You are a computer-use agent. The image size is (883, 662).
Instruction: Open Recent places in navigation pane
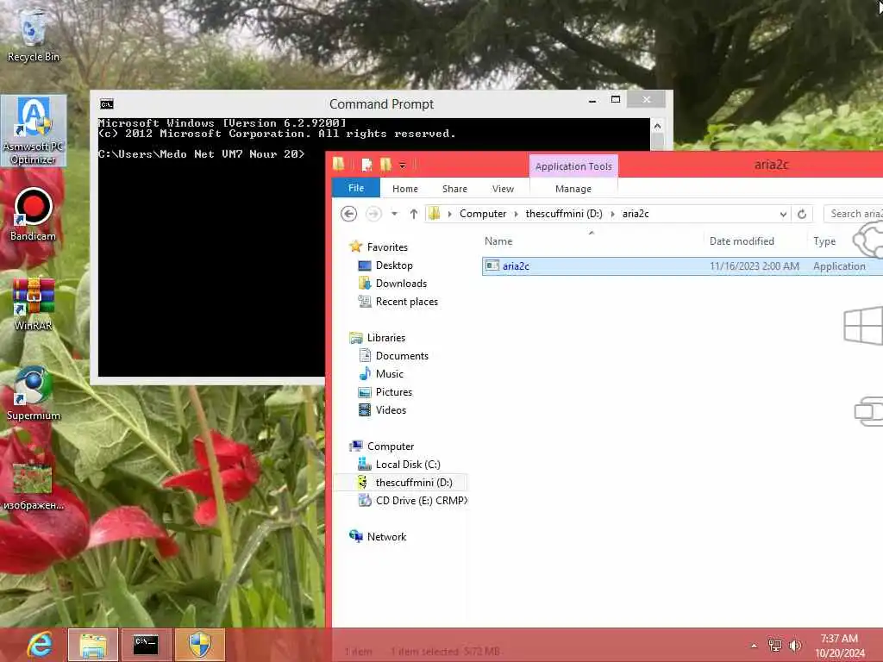pyautogui.click(x=407, y=301)
